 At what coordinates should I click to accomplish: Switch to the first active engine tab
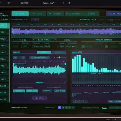coord(20,14)
